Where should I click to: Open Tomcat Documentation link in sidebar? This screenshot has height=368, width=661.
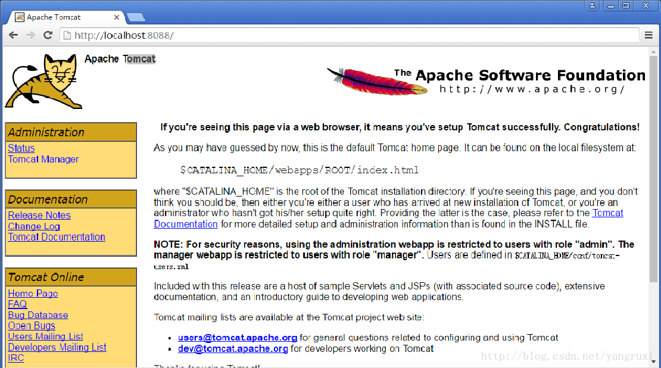(57, 237)
